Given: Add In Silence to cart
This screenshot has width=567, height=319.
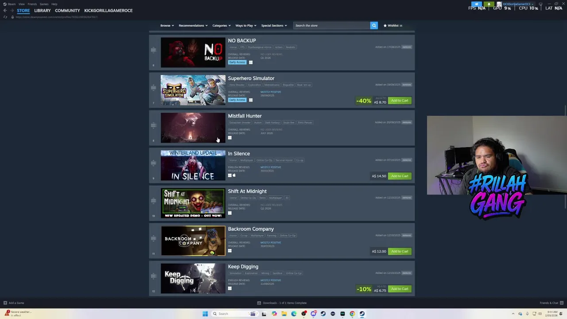Looking at the screenshot, I should point(400,176).
